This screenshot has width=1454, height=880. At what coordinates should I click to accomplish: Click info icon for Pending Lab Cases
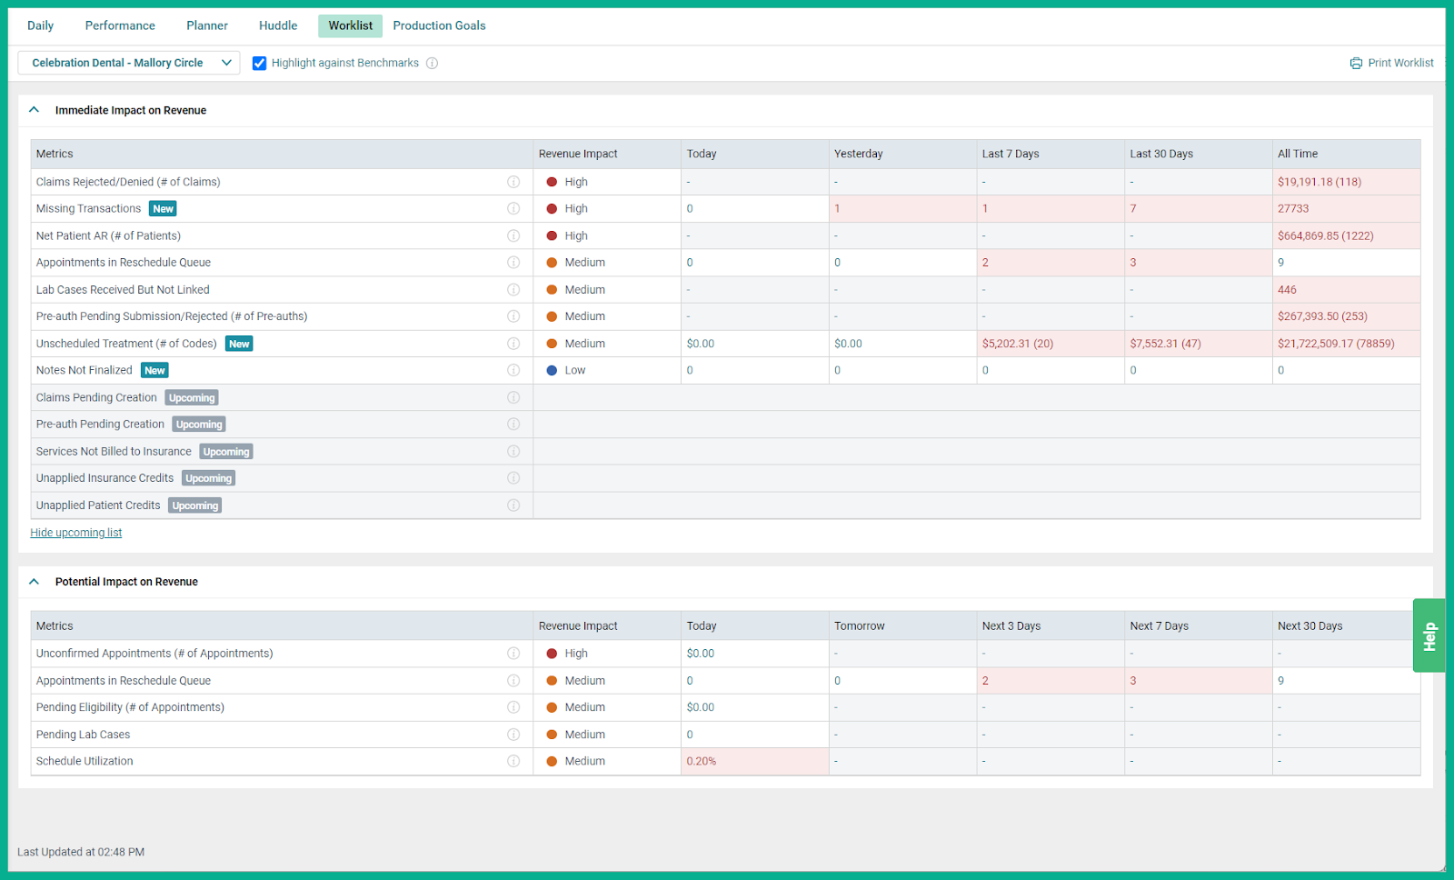click(x=513, y=734)
